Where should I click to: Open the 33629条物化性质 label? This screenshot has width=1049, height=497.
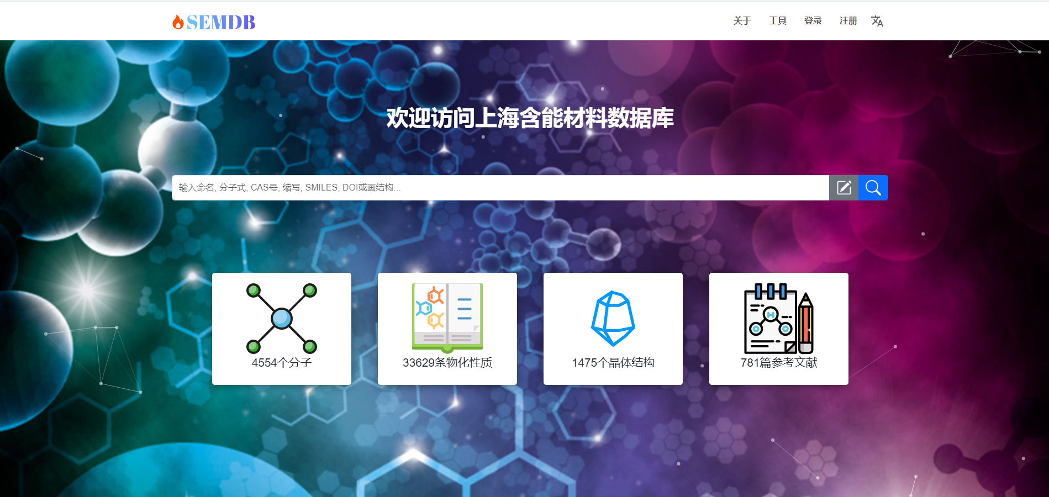(x=447, y=363)
